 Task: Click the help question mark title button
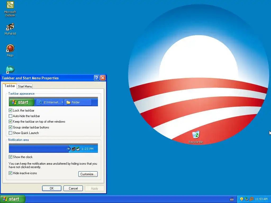tap(97, 78)
